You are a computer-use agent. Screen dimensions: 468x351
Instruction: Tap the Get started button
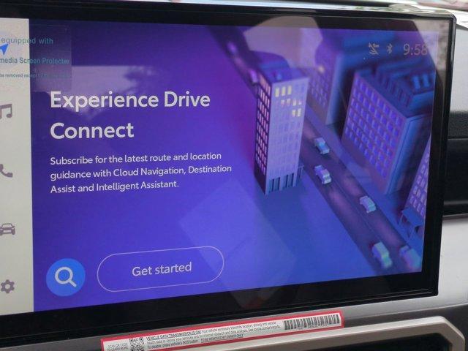(x=161, y=269)
